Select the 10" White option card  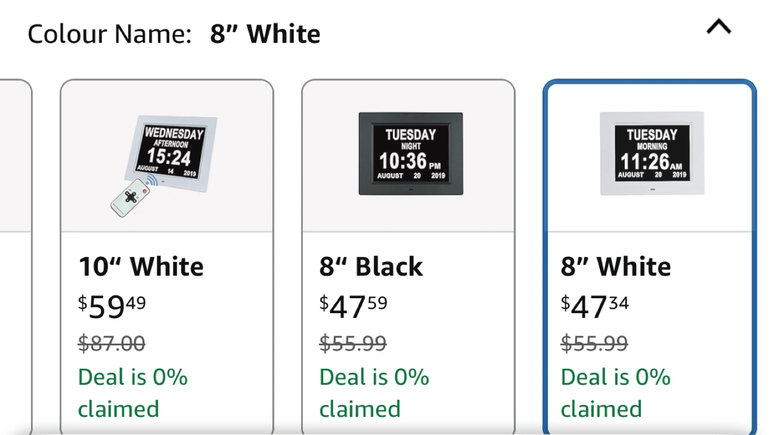click(x=167, y=257)
